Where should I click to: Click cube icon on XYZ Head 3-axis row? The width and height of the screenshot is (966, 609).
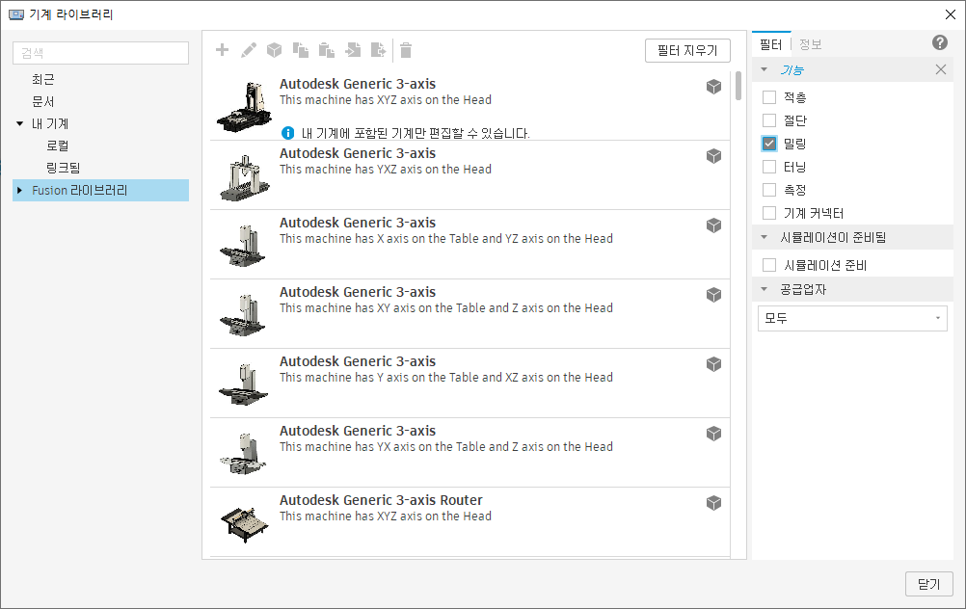coord(713,87)
